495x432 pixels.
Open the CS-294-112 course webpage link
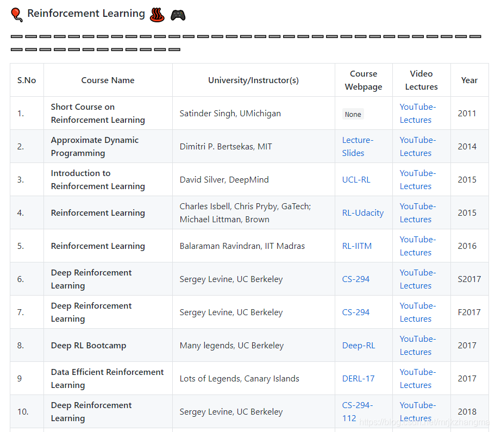pos(358,412)
